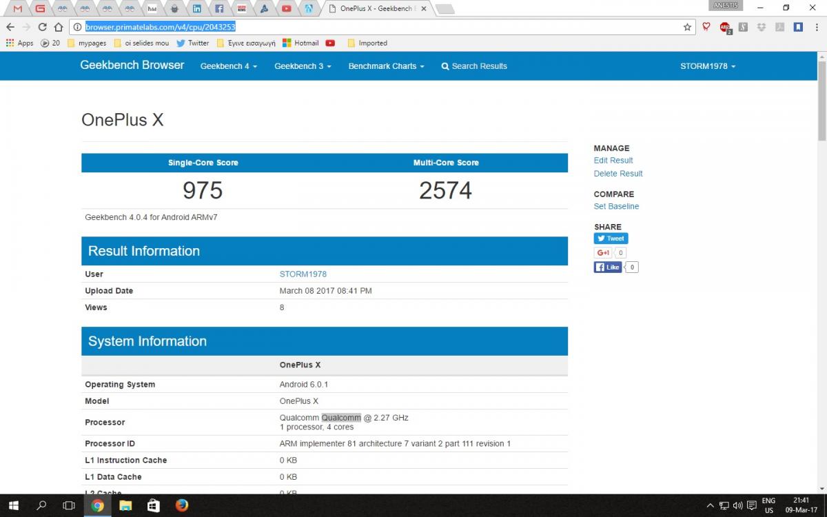This screenshot has height=517, width=827.
Task: Click the page vertical scrollbar
Action: [x=821, y=100]
